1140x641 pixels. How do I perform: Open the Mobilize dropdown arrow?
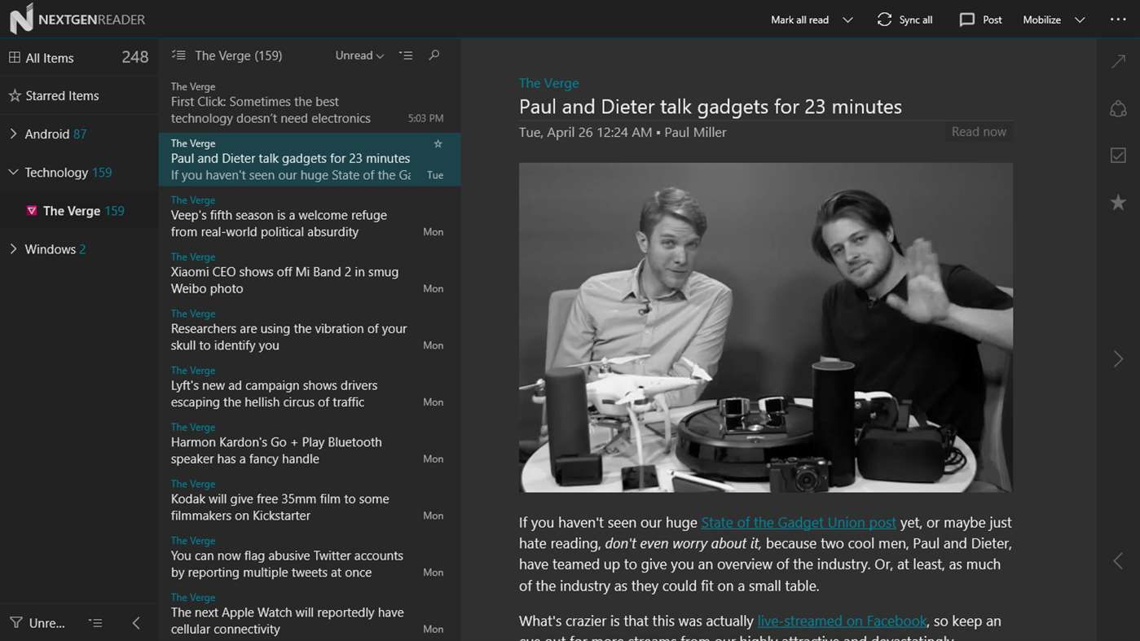pyautogui.click(x=1080, y=20)
